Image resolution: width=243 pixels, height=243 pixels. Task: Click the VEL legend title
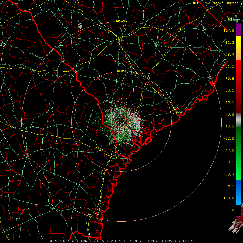(237, 16)
